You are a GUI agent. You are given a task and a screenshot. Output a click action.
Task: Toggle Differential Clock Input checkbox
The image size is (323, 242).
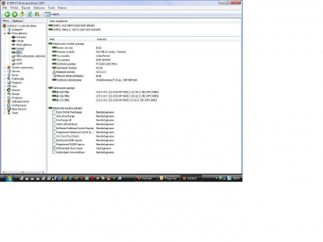[54, 148]
